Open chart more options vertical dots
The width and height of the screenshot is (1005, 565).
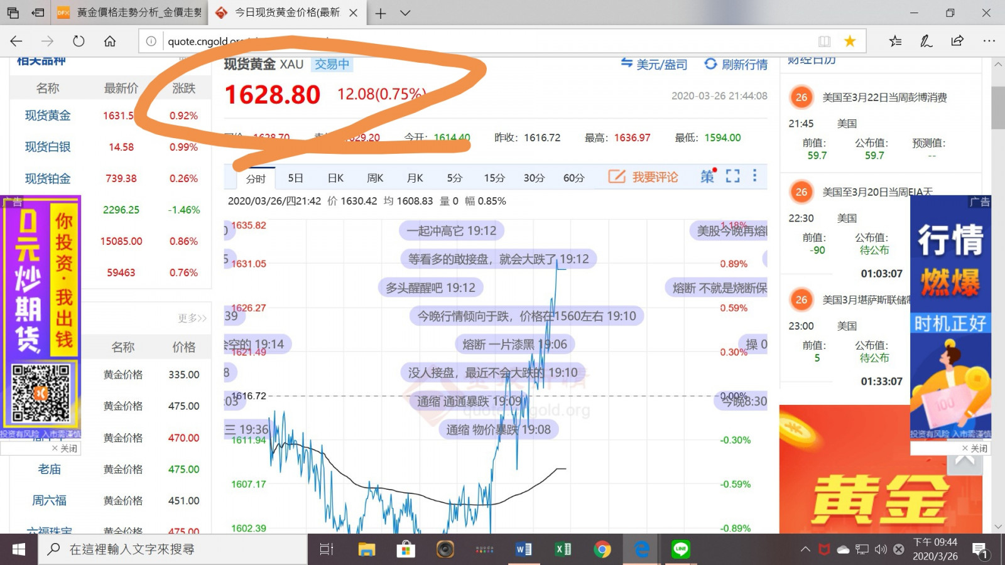[x=755, y=176]
